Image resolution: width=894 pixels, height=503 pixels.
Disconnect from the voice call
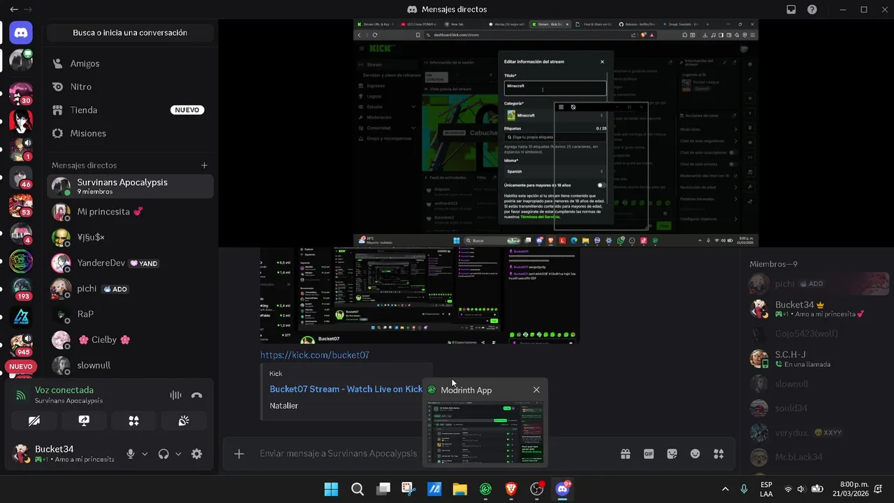point(197,395)
